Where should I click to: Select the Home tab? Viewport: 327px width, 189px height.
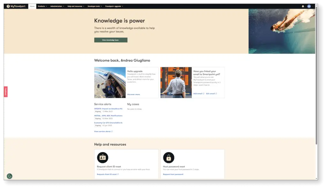click(x=32, y=6)
